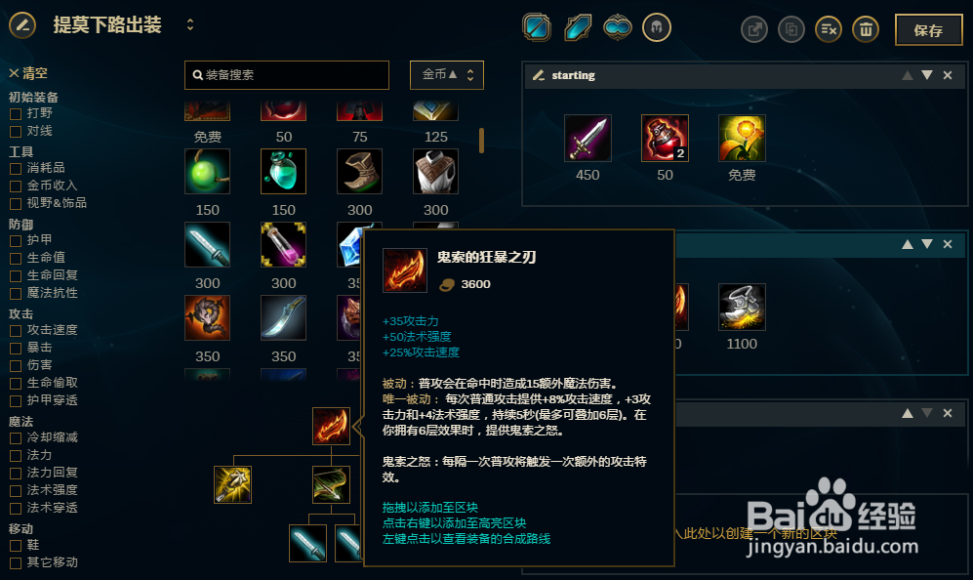Check the 攻击速度 filter
Viewport: 973px width, 580px height.
(x=16, y=330)
